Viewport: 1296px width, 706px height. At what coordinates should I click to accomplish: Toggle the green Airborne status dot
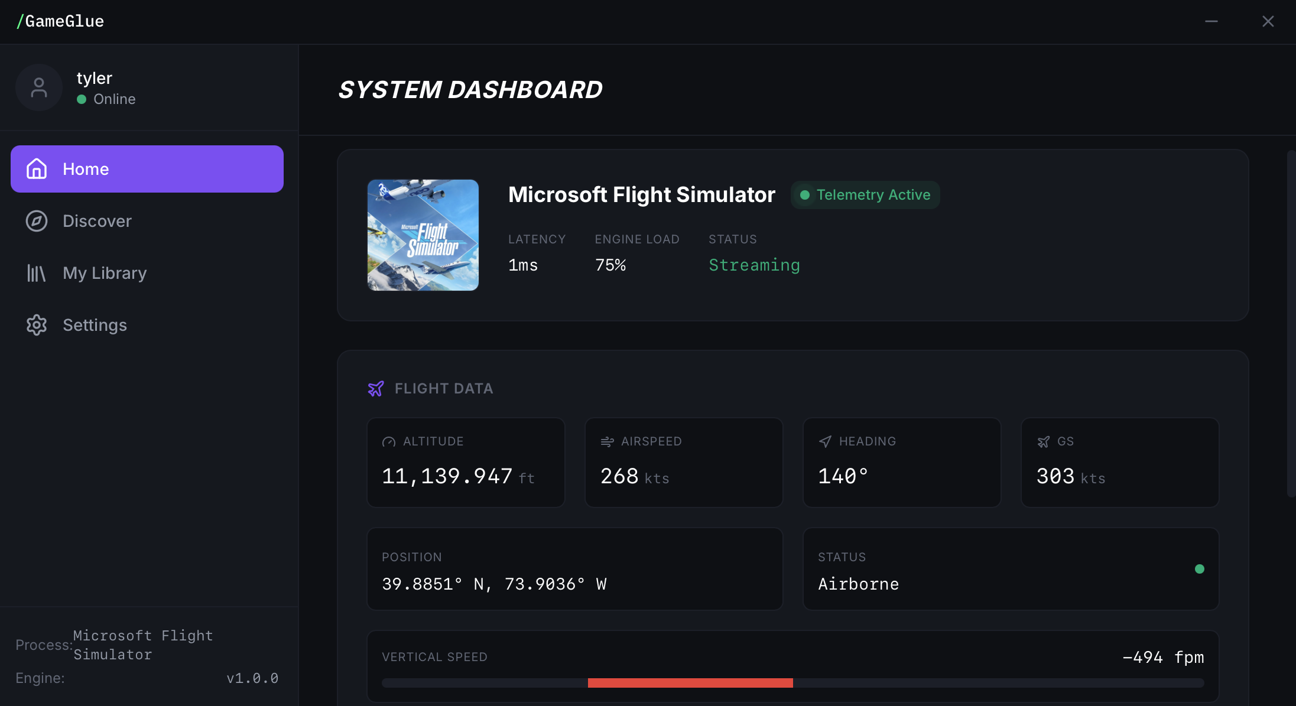coord(1200,569)
